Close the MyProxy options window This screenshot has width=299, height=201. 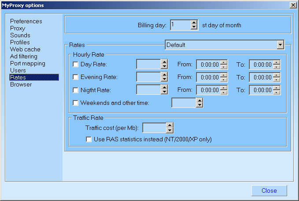[293, 5]
